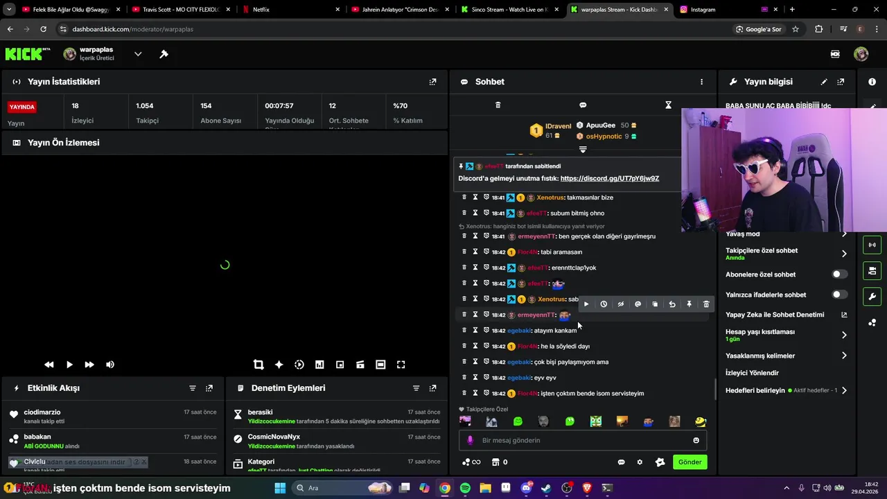Edit stream info with pencil icon
Image resolution: width=887 pixels, height=499 pixels.
pos(824,82)
